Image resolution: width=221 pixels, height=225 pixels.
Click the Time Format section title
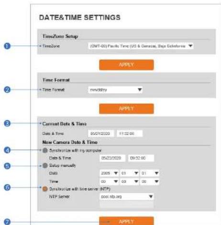[x=56, y=80]
